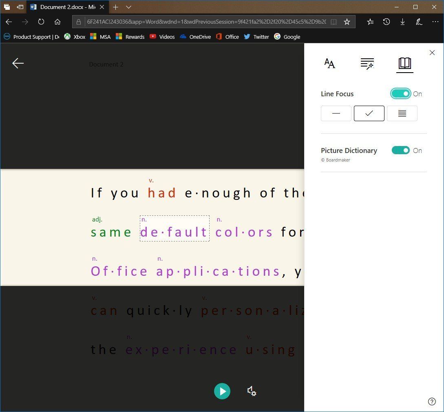Open the Edge settings ellipsis menu
This screenshot has width=444, height=412.
point(436,22)
